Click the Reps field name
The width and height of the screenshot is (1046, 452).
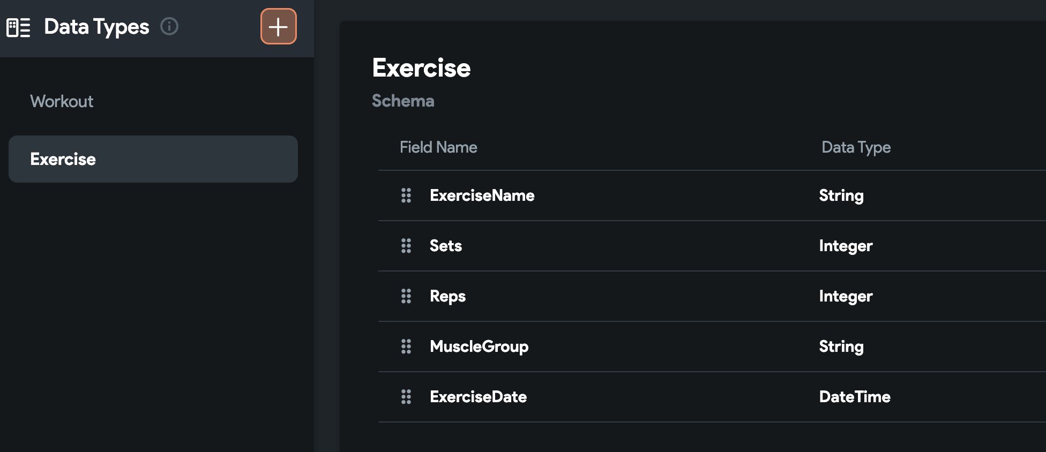click(447, 296)
